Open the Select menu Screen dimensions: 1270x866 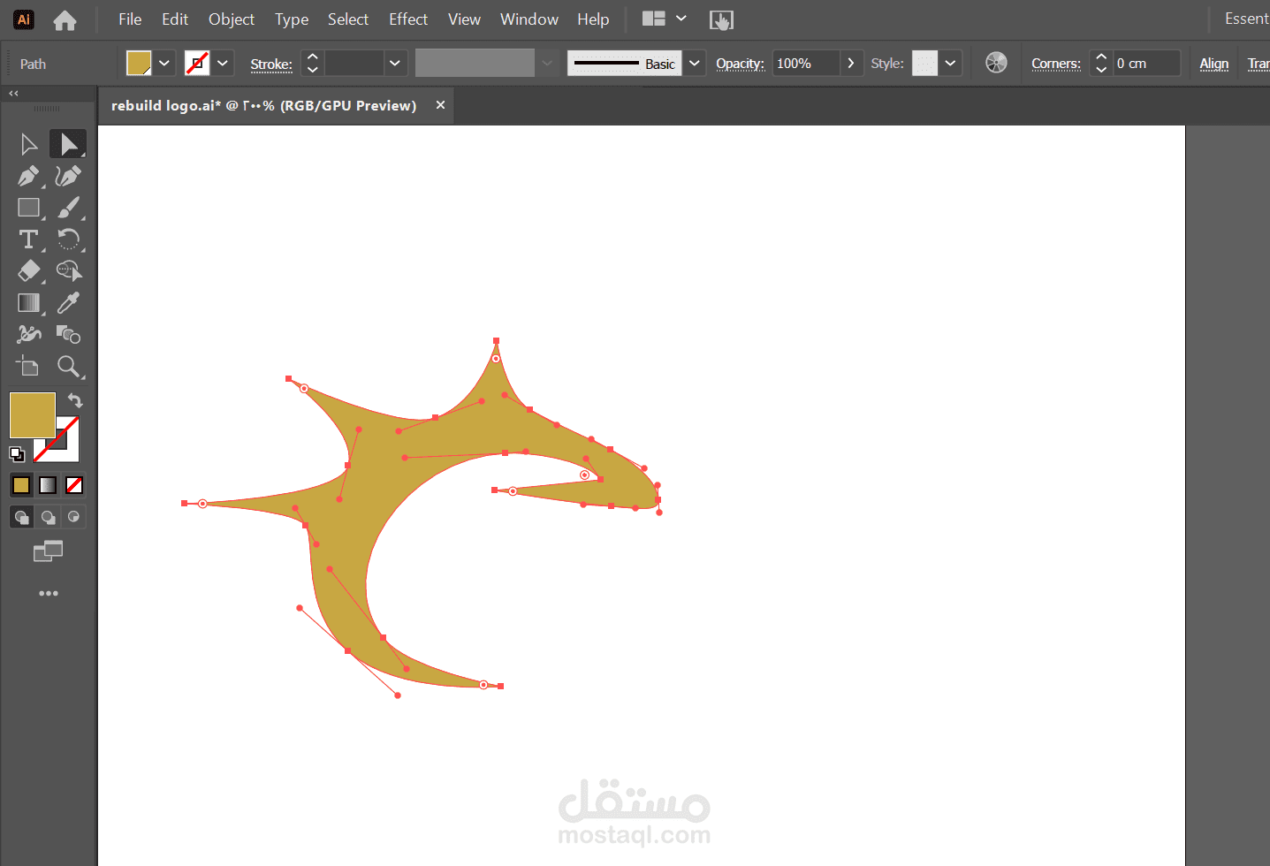[x=348, y=19]
